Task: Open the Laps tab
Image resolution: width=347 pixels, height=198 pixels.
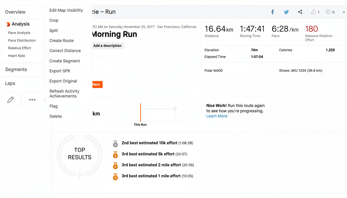Action: pos(10,83)
